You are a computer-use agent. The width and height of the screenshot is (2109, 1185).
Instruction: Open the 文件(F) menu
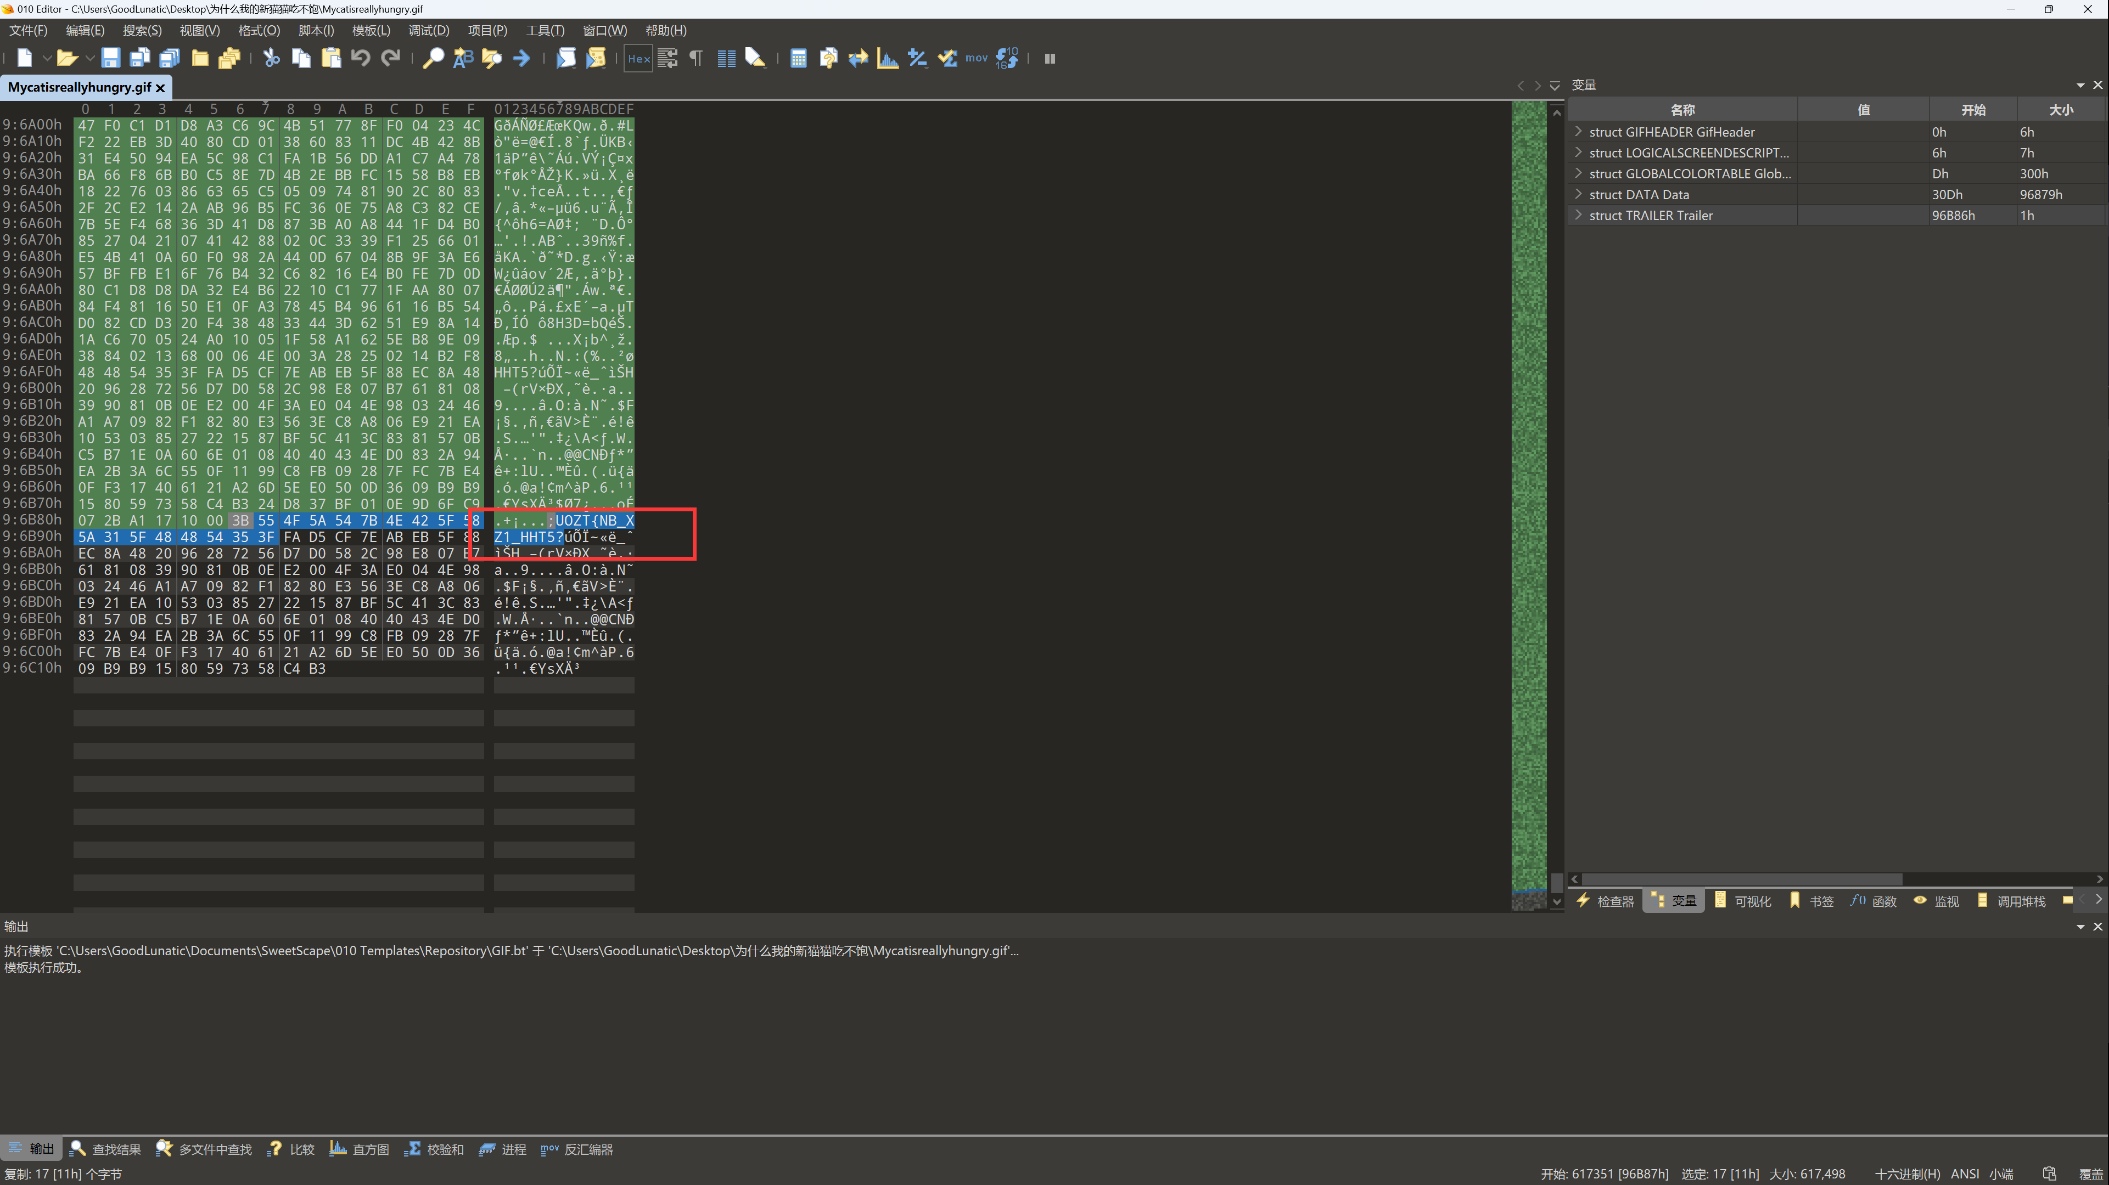[29, 30]
